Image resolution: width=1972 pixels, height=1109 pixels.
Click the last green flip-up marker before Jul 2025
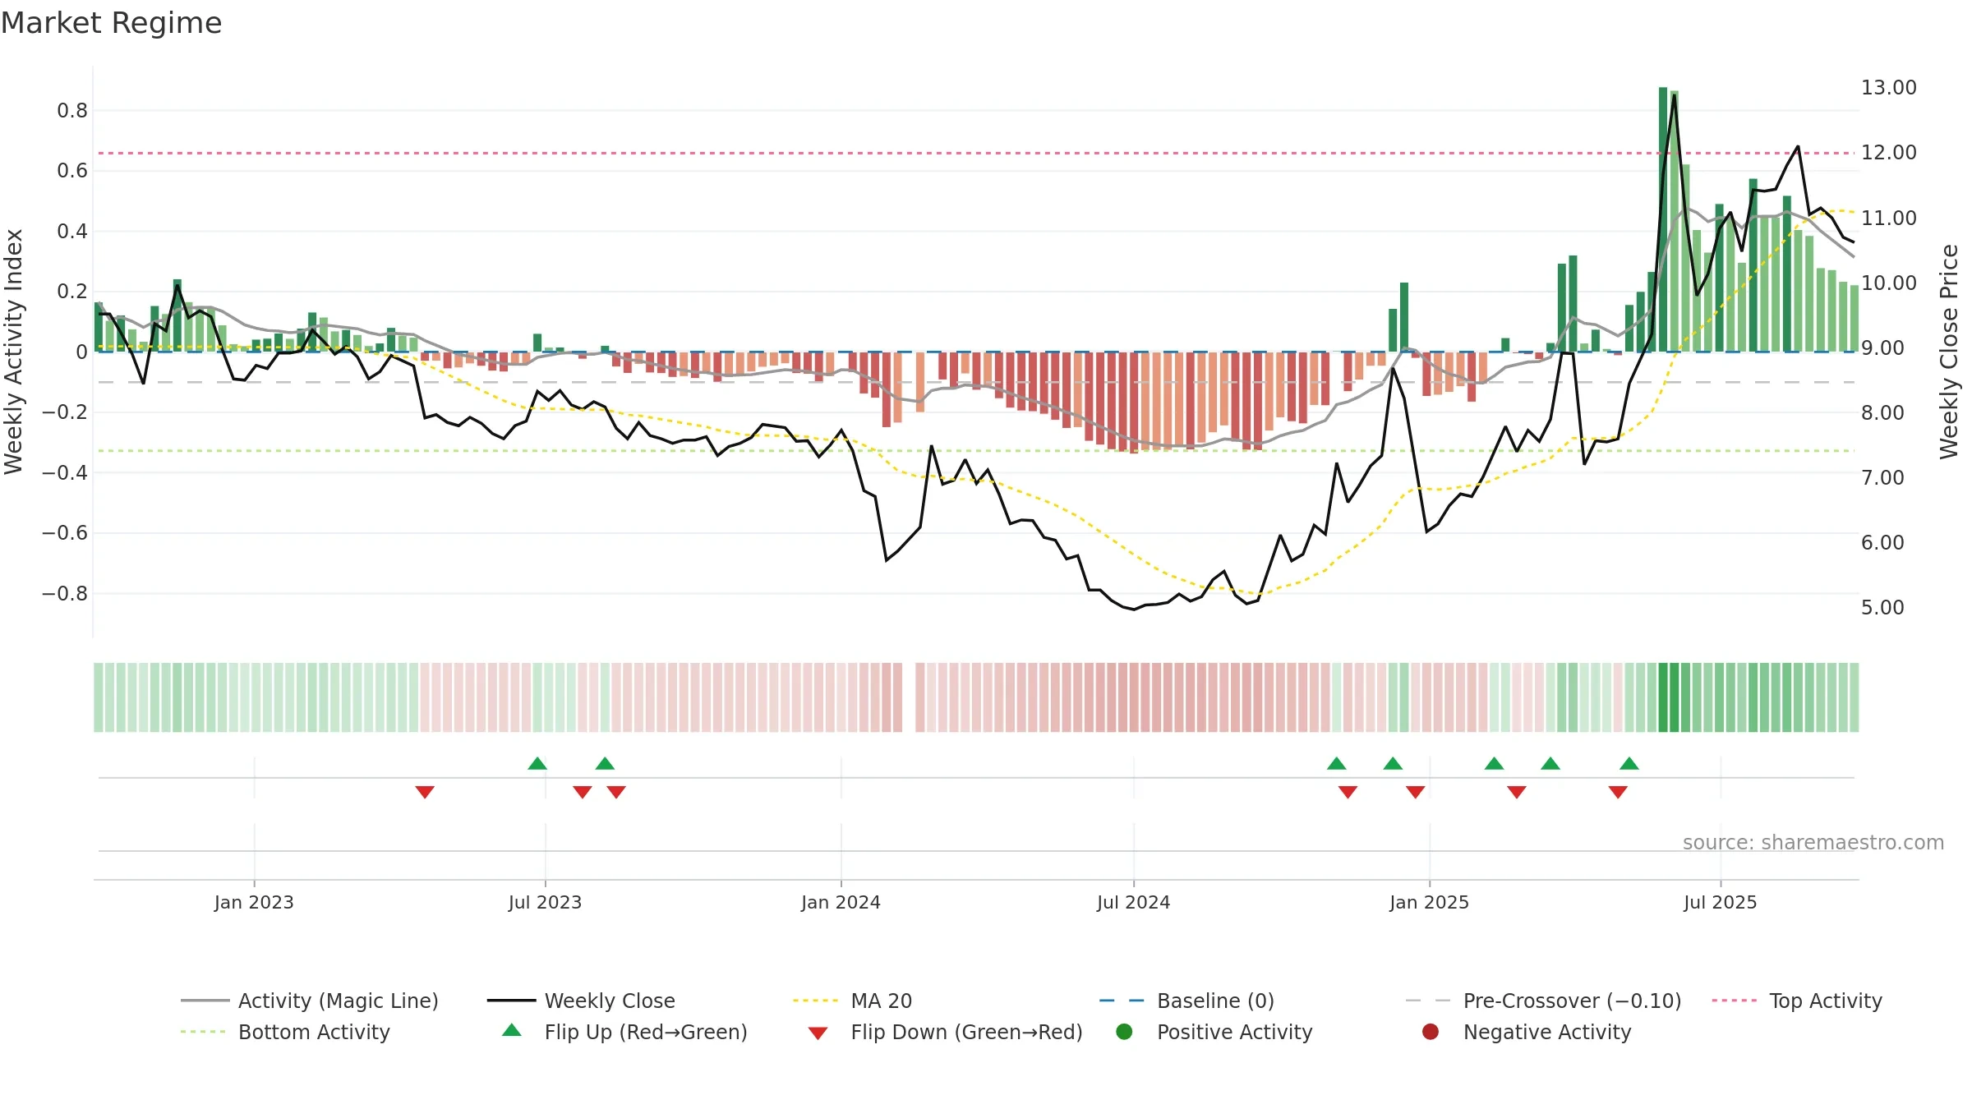(1629, 763)
